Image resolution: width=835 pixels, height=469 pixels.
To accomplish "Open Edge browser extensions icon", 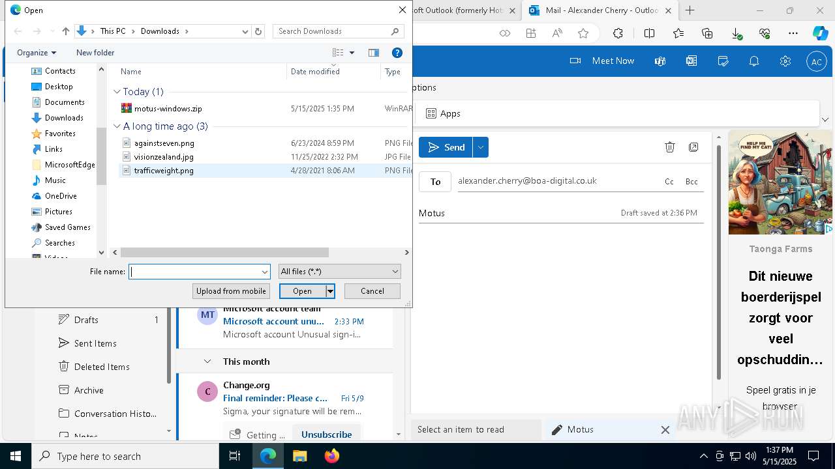I will coord(618,33).
